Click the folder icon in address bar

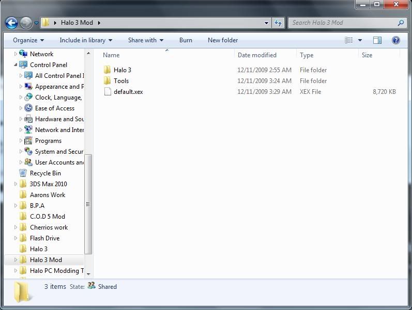tap(45, 23)
